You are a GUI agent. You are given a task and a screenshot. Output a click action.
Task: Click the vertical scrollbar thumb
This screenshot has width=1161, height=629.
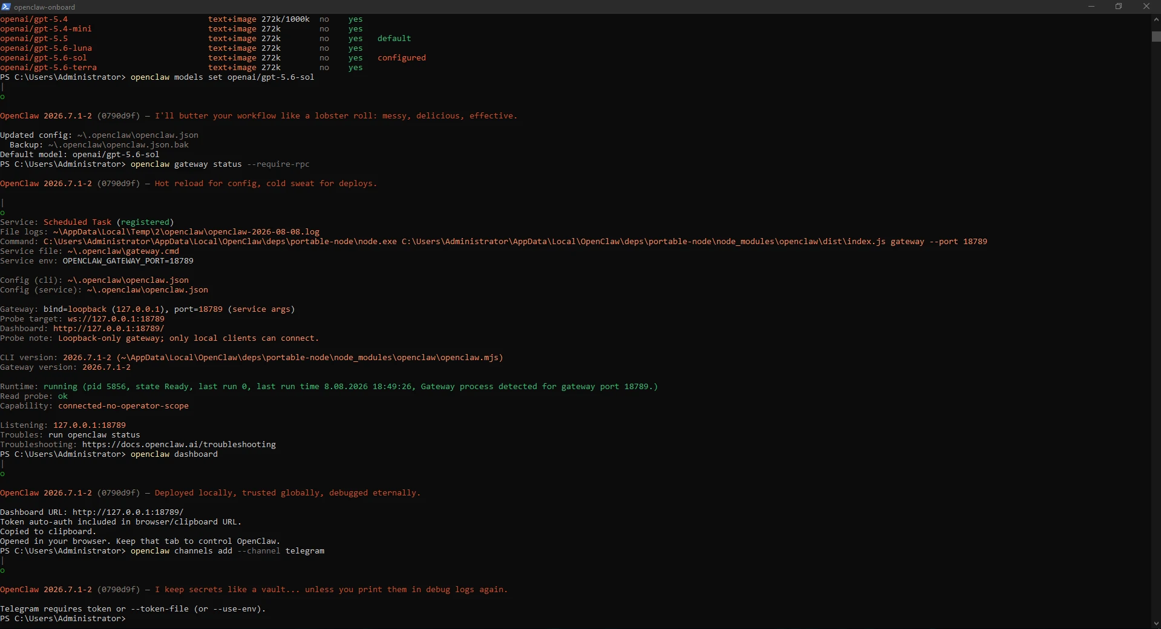[x=1156, y=36]
